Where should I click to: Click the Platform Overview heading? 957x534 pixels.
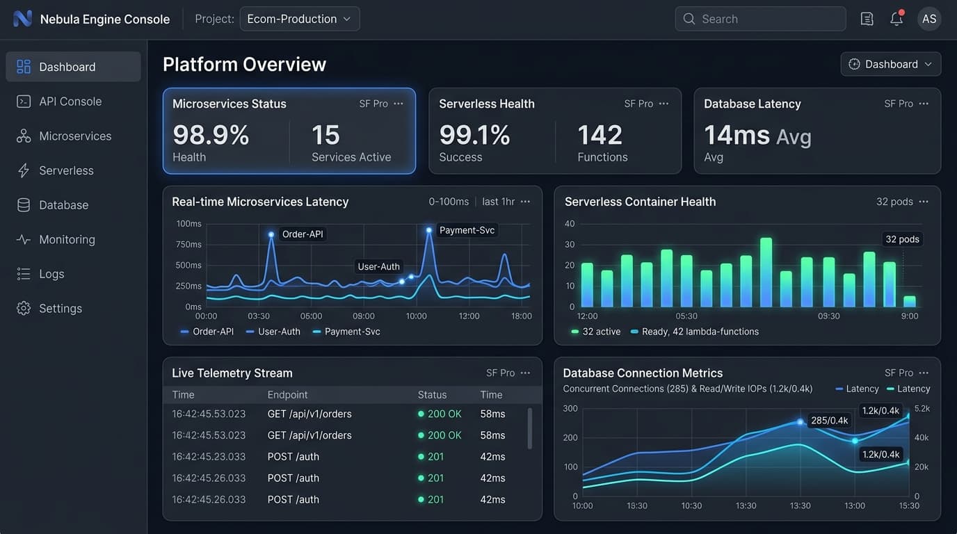click(244, 64)
